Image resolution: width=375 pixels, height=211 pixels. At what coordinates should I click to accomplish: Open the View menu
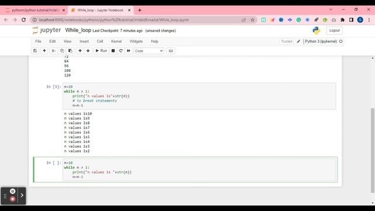click(67, 42)
